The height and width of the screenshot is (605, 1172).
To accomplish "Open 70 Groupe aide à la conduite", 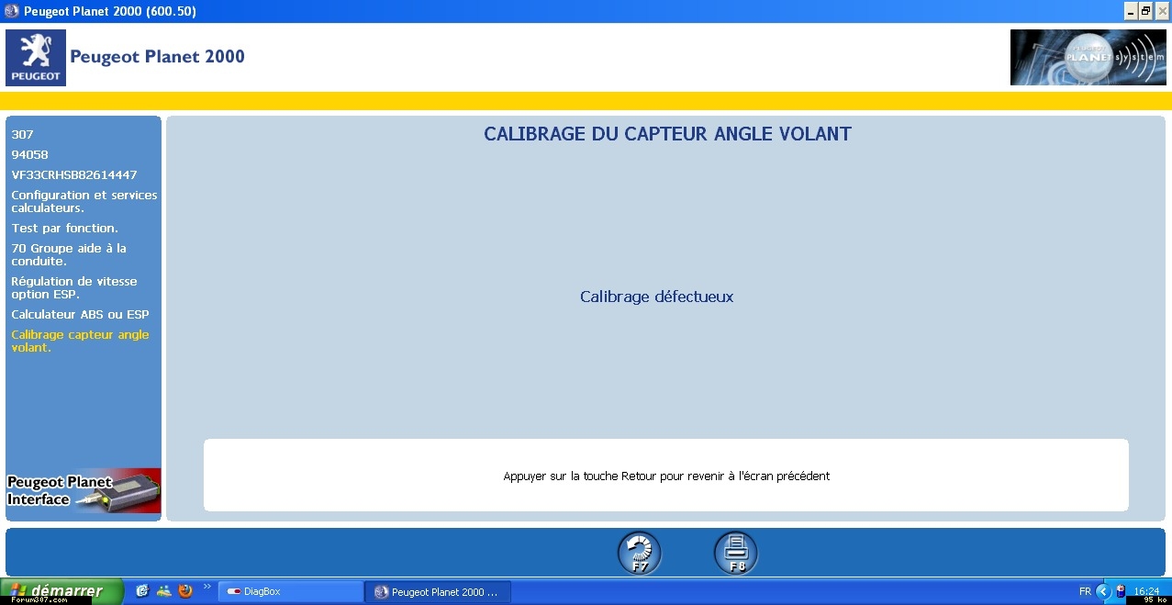I will (69, 254).
